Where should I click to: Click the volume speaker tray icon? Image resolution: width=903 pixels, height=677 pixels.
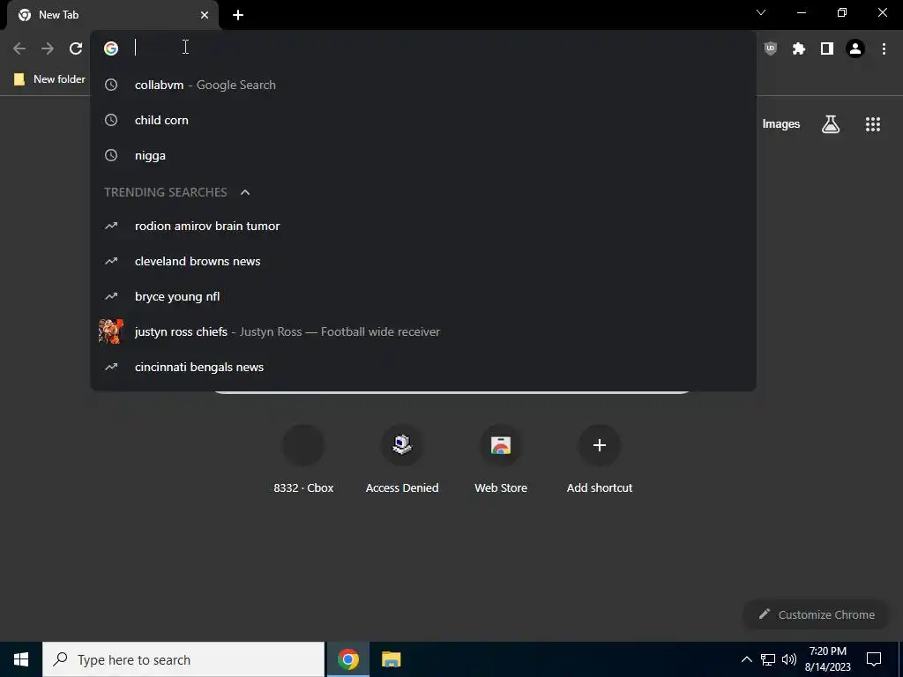[789, 659]
